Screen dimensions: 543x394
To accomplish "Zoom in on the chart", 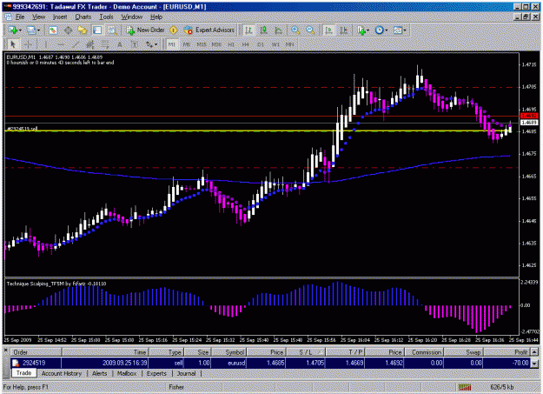I will pyautogui.click(x=295, y=30).
